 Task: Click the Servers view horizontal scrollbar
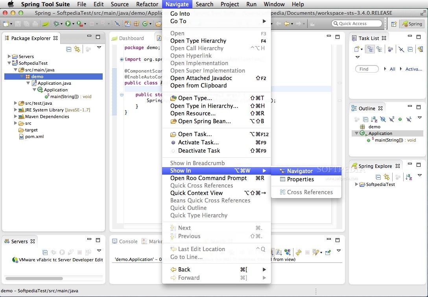[34, 279]
